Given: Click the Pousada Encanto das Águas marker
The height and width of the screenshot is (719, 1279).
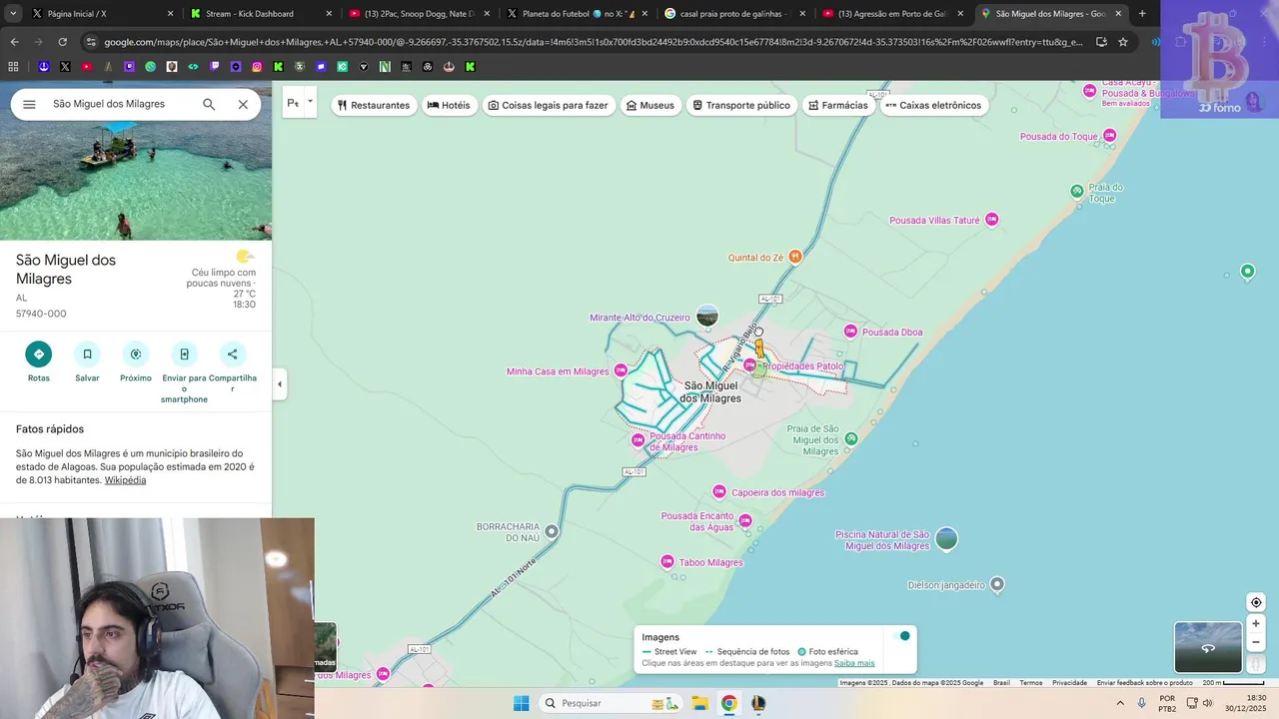Looking at the screenshot, I should coord(745,520).
